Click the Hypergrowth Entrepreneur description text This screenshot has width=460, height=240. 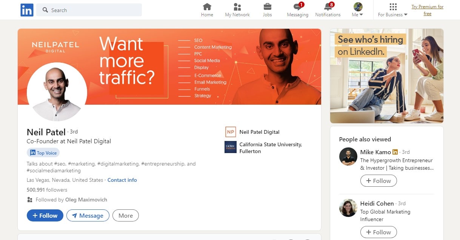[397, 164]
